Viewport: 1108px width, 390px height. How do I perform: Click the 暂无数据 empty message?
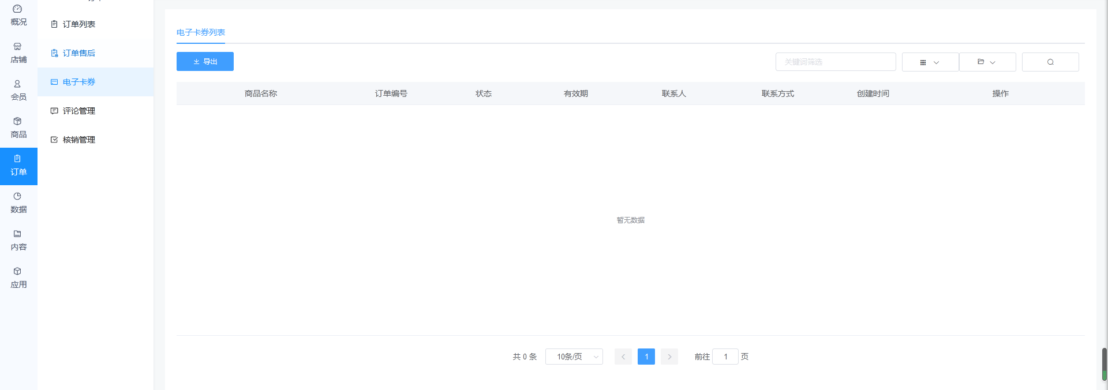coord(631,220)
